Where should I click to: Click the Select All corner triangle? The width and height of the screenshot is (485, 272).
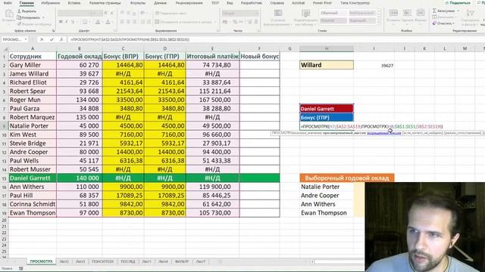coord(5,48)
